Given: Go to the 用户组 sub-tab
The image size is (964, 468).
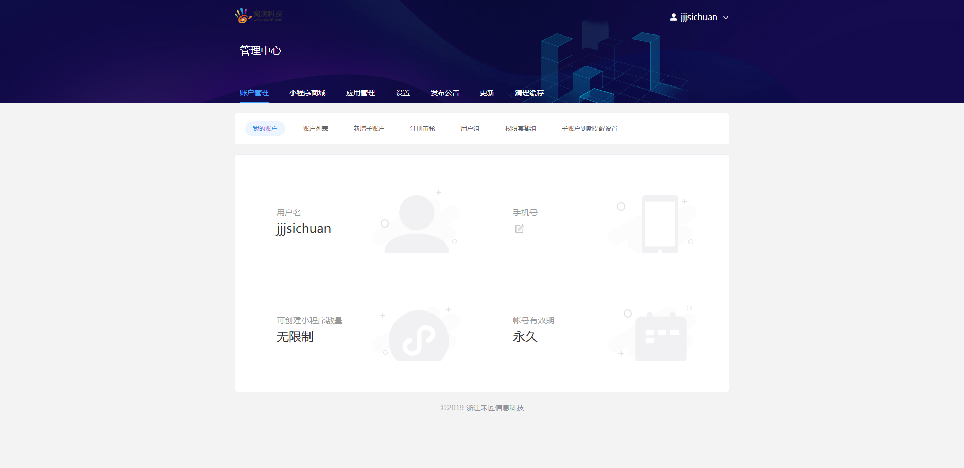Looking at the screenshot, I should click(x=470, y=129).
